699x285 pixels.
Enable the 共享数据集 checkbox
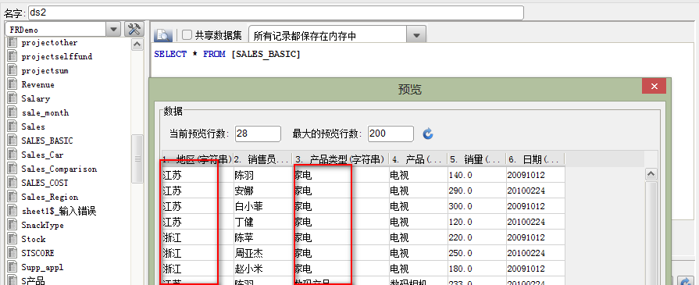[187, 35]
